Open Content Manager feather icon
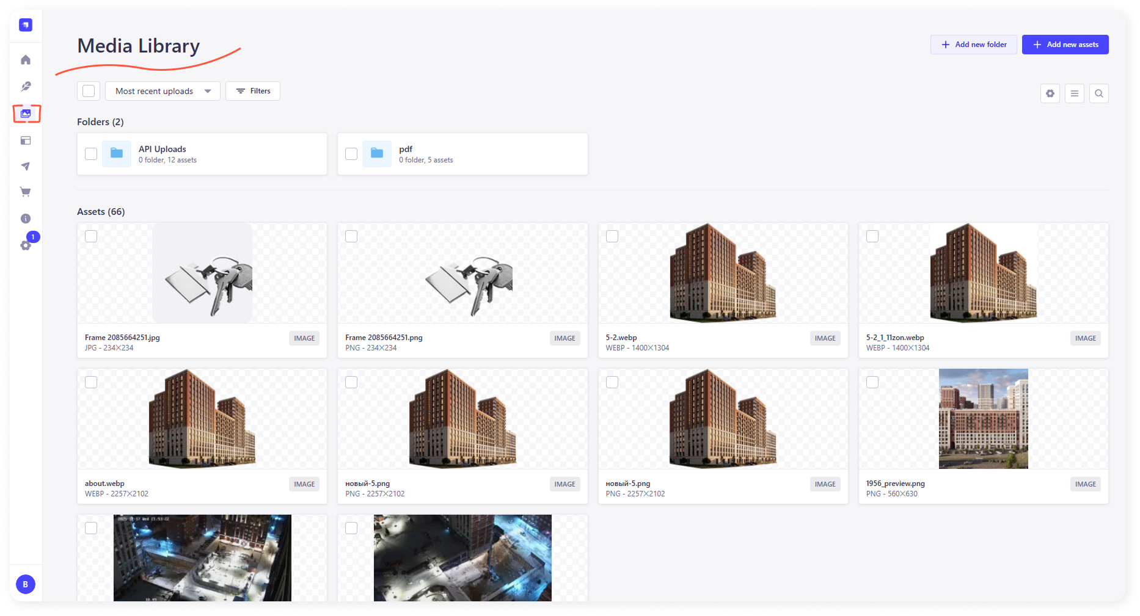 (26, 87)
